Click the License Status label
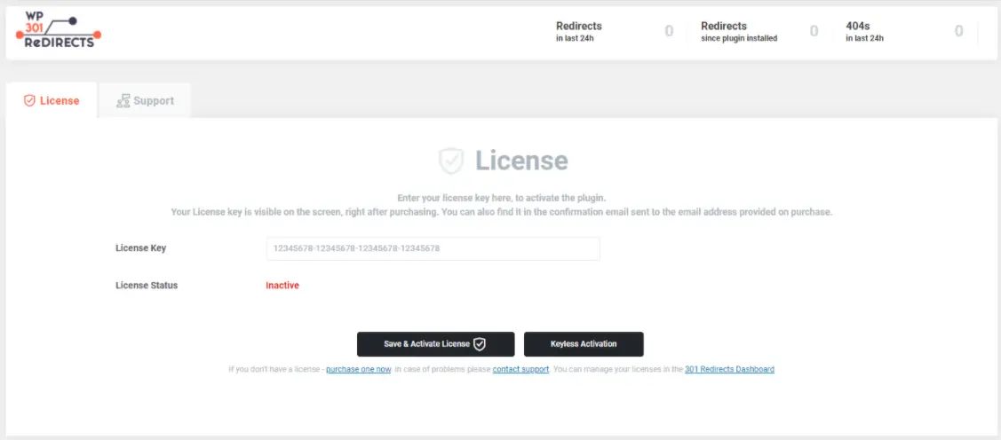Screen dimensions: 1001x440 147,286
